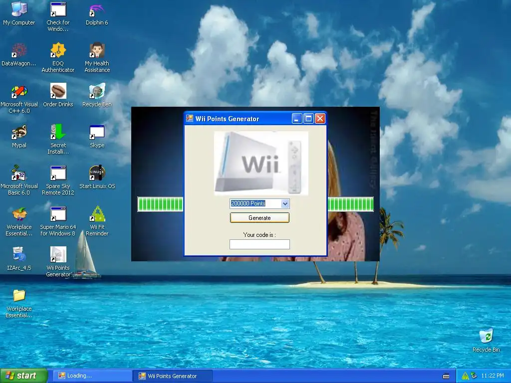511x383 pixels.
Task: Click the keyboard icon in the taskbar
Action: click(446, 376)
